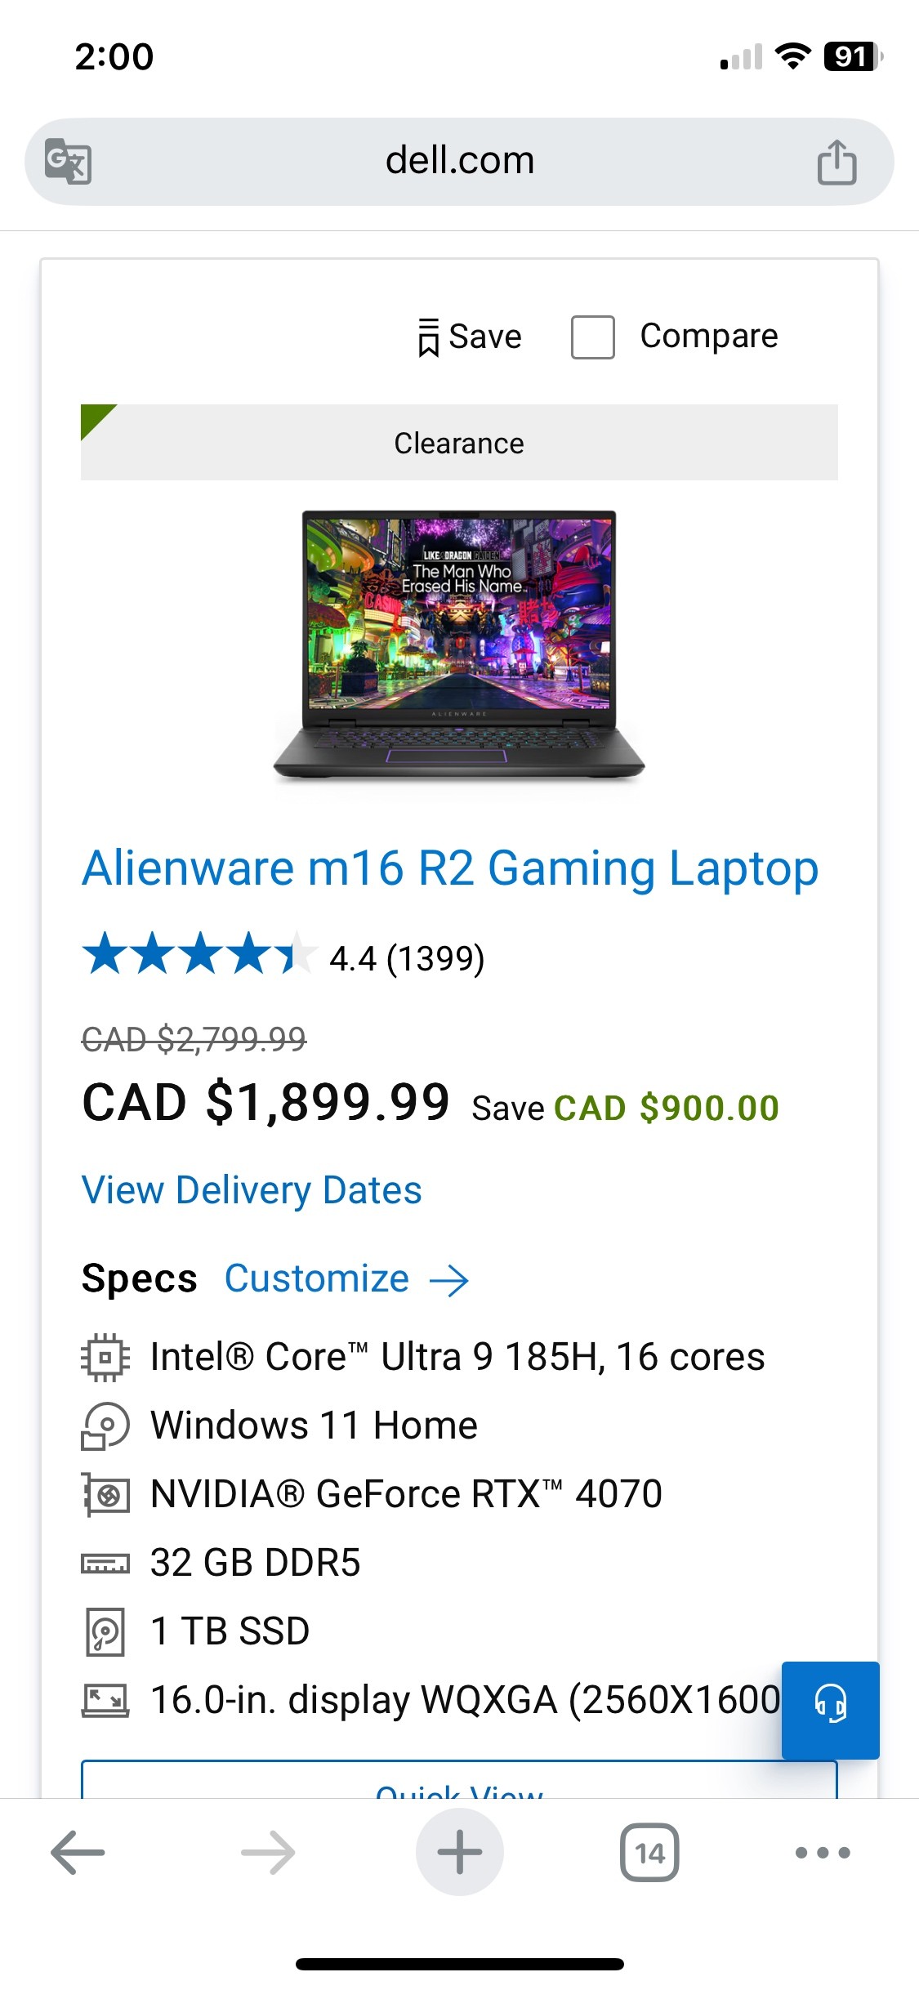Save laptop with bookmark icon
The width and height of the screenshot is (919, 1990).
tap(469, 337)
